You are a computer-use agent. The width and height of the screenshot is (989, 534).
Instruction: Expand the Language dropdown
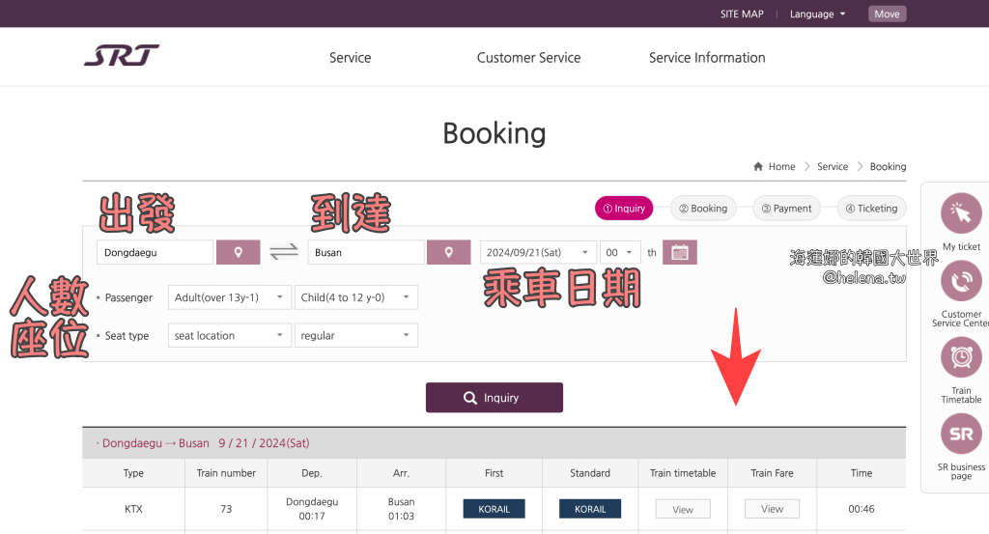click(817, 14)
